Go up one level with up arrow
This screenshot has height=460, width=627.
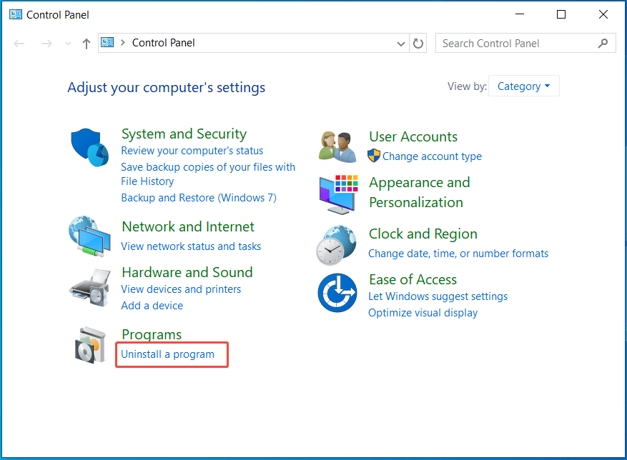tap(86, 43)
